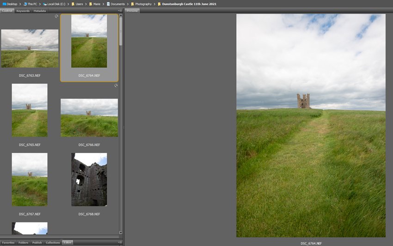Click the Desktop icon in the path bar
This screenshot has height=246, width=393.
[x=4, y=4]
